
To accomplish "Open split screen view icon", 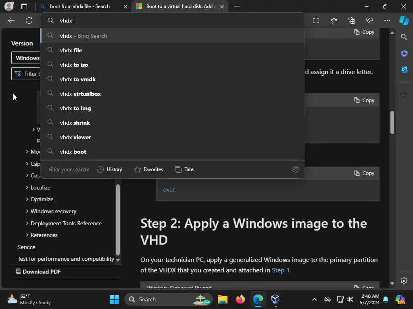I will [316, 21].
